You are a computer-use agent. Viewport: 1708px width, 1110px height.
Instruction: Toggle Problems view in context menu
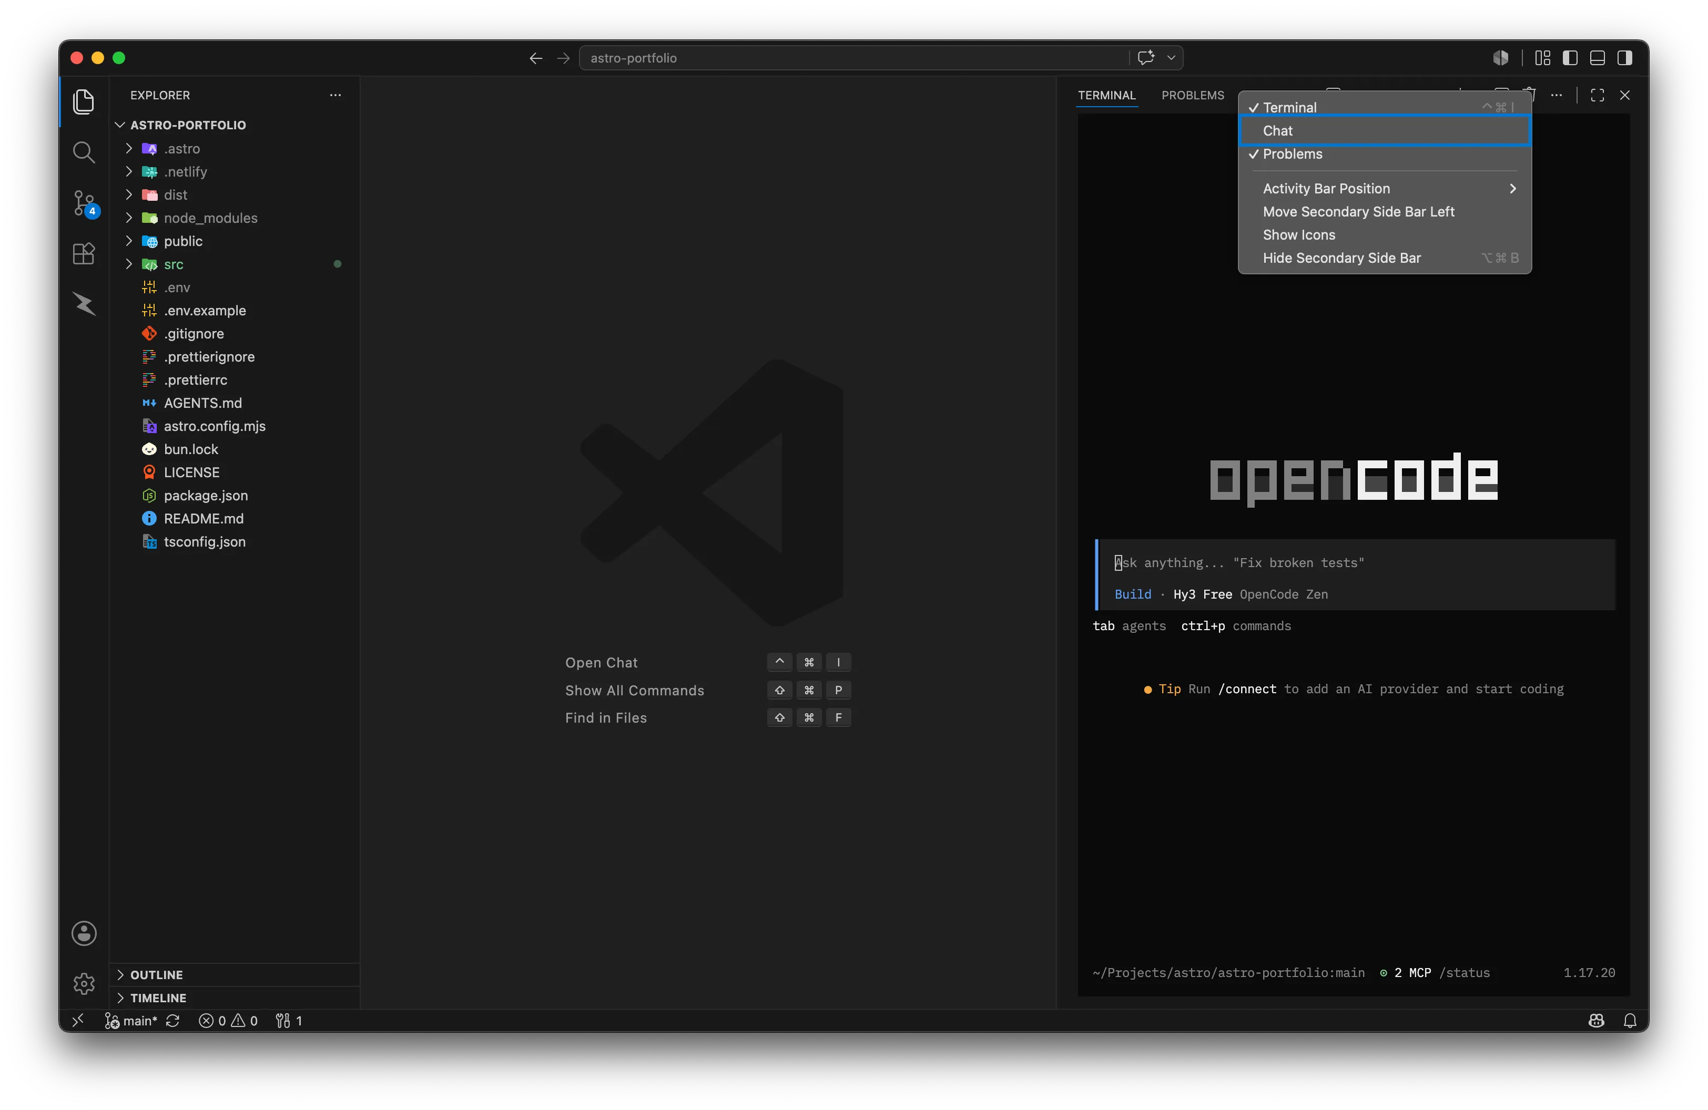pos(1385,154)
